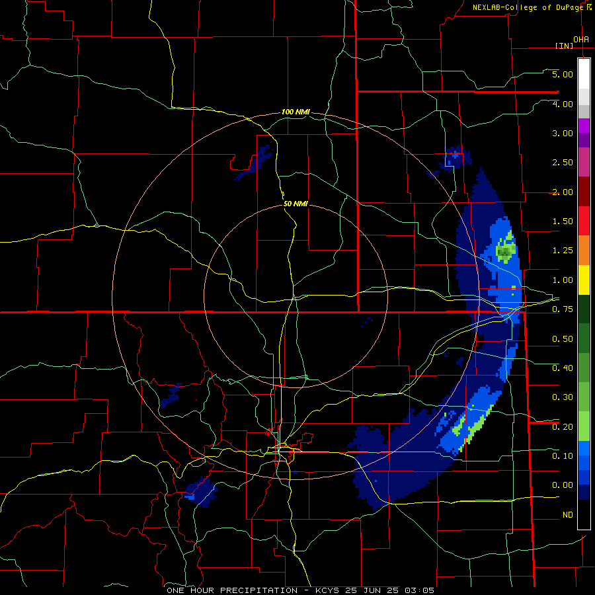Click the 0.20 scale value
This screenshot has width=595, height=595.
click(563, 427)
